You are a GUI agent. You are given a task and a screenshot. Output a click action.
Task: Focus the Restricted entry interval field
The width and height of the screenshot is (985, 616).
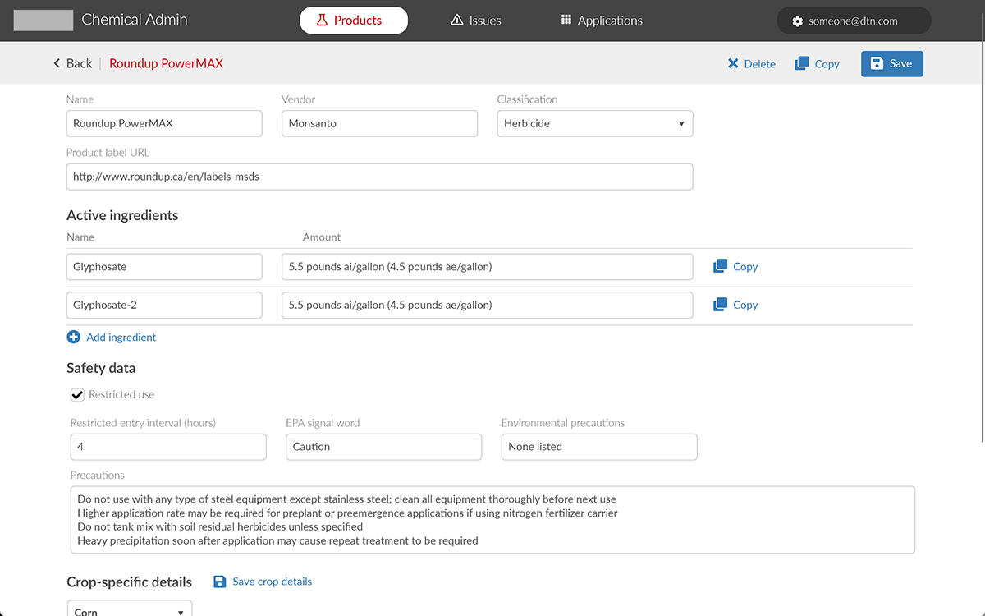pyautogui.click(x=168, y=447)
